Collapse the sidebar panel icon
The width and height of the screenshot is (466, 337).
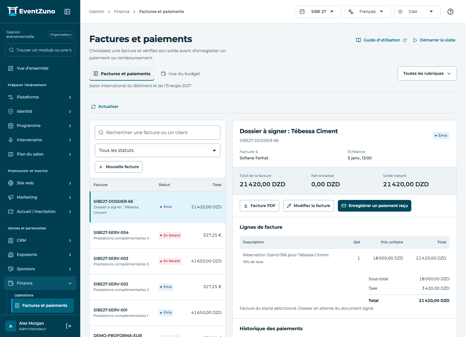point(67,12)
